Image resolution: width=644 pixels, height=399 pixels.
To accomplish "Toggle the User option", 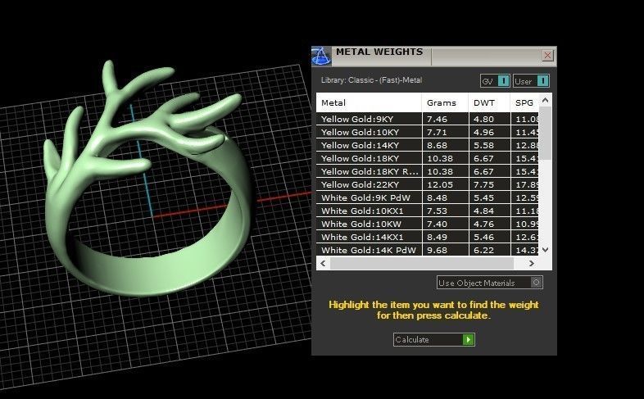I will click(x=531, y=81).
